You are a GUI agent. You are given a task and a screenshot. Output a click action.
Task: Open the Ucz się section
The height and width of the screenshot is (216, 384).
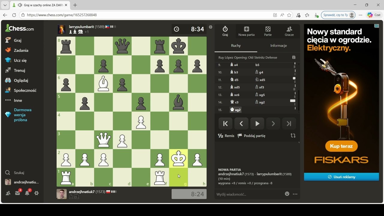[16, 60]
